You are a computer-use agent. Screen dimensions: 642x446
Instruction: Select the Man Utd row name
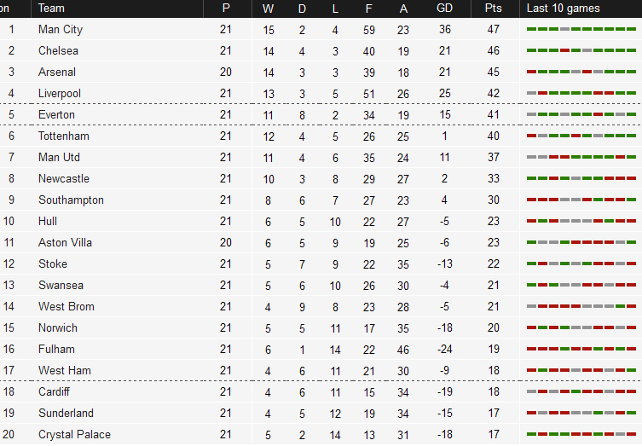tap(59, 157)
